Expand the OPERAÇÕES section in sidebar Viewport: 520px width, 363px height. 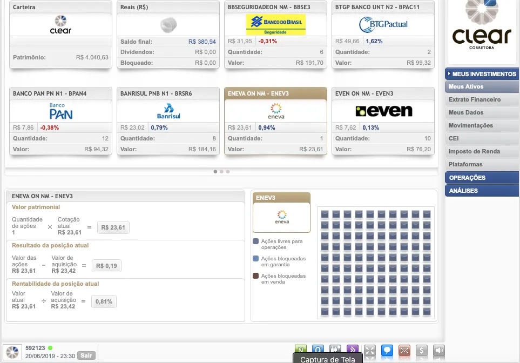(482, 178)
